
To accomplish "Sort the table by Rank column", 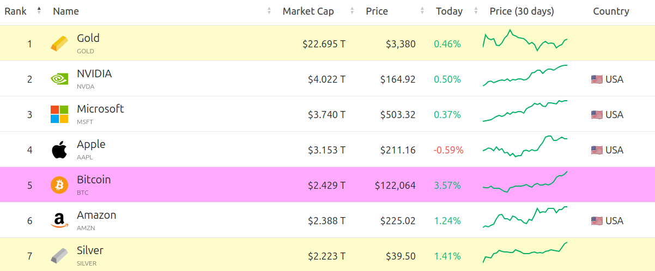I will (16, 11).
